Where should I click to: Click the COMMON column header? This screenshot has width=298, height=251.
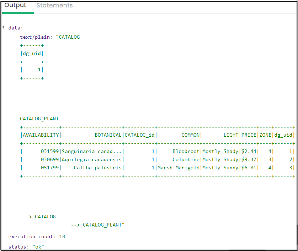(190, 135)
